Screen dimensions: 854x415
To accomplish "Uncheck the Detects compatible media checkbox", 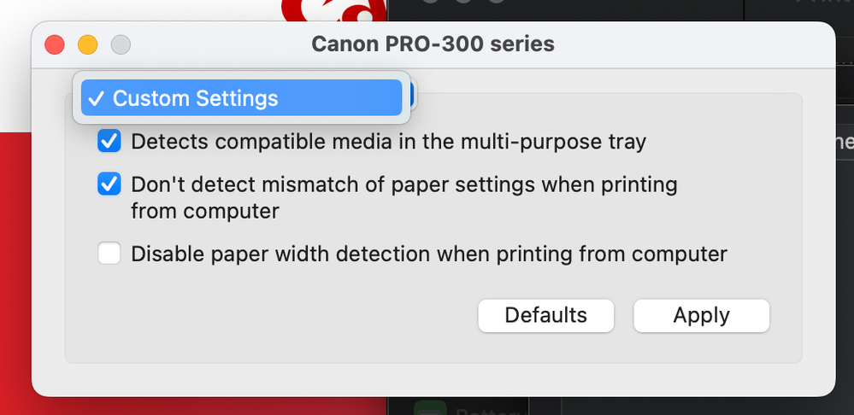I will 109,141.
